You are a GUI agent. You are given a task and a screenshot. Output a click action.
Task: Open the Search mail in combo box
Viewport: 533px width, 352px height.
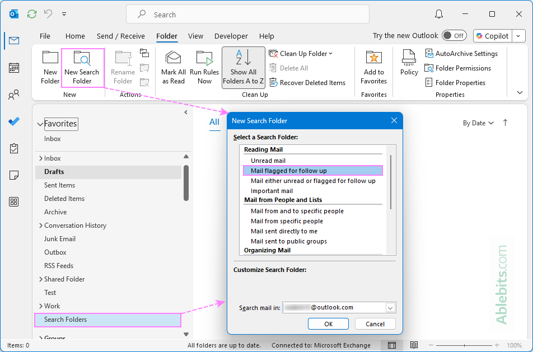point(339,307)
